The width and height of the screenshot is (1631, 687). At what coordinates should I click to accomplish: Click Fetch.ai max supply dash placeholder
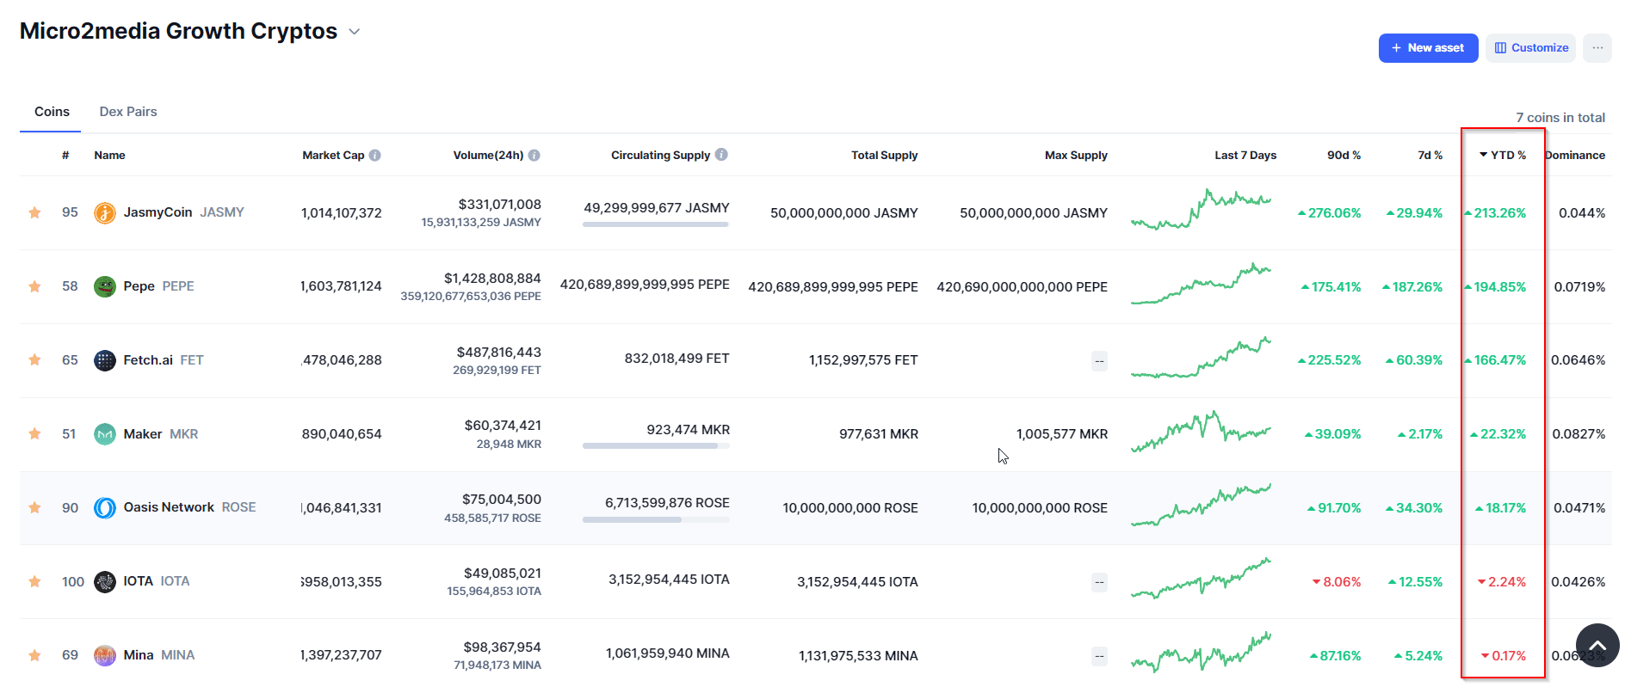point(1099,361)
